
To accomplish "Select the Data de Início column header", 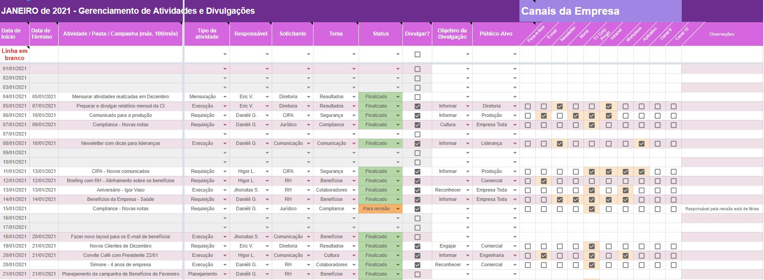I will pyautogui.click(x=15, y=34).
